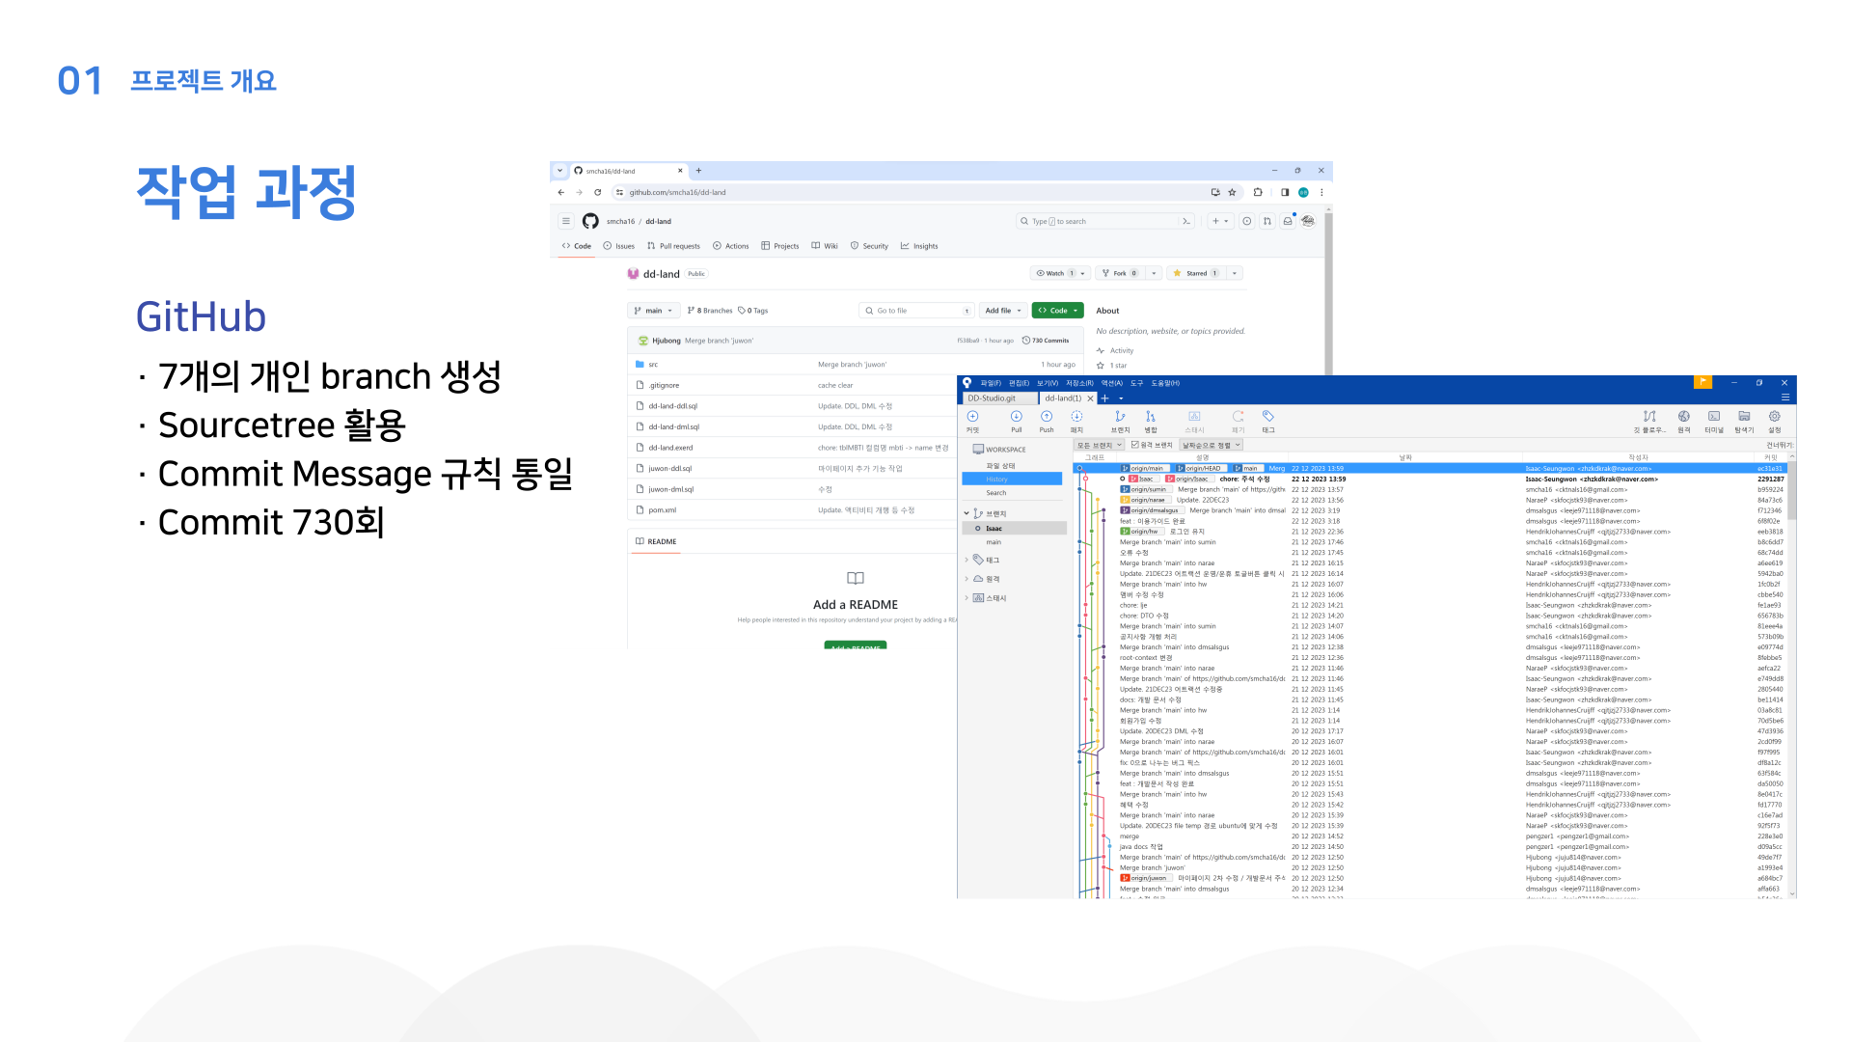Switch to the Pull requests tab on GitHub
Viewport: 1852px width, 1042px height.
click(673, 246)
